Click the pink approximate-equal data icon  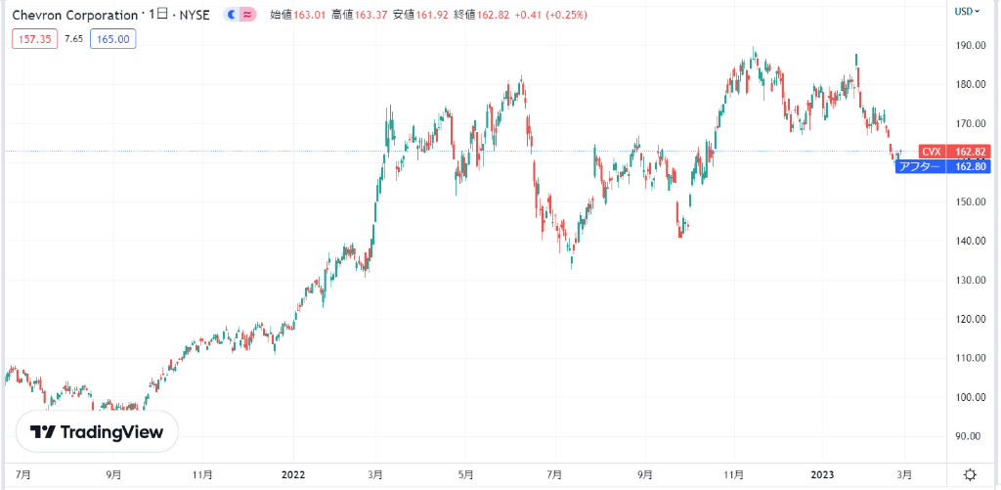coord(248,15)
